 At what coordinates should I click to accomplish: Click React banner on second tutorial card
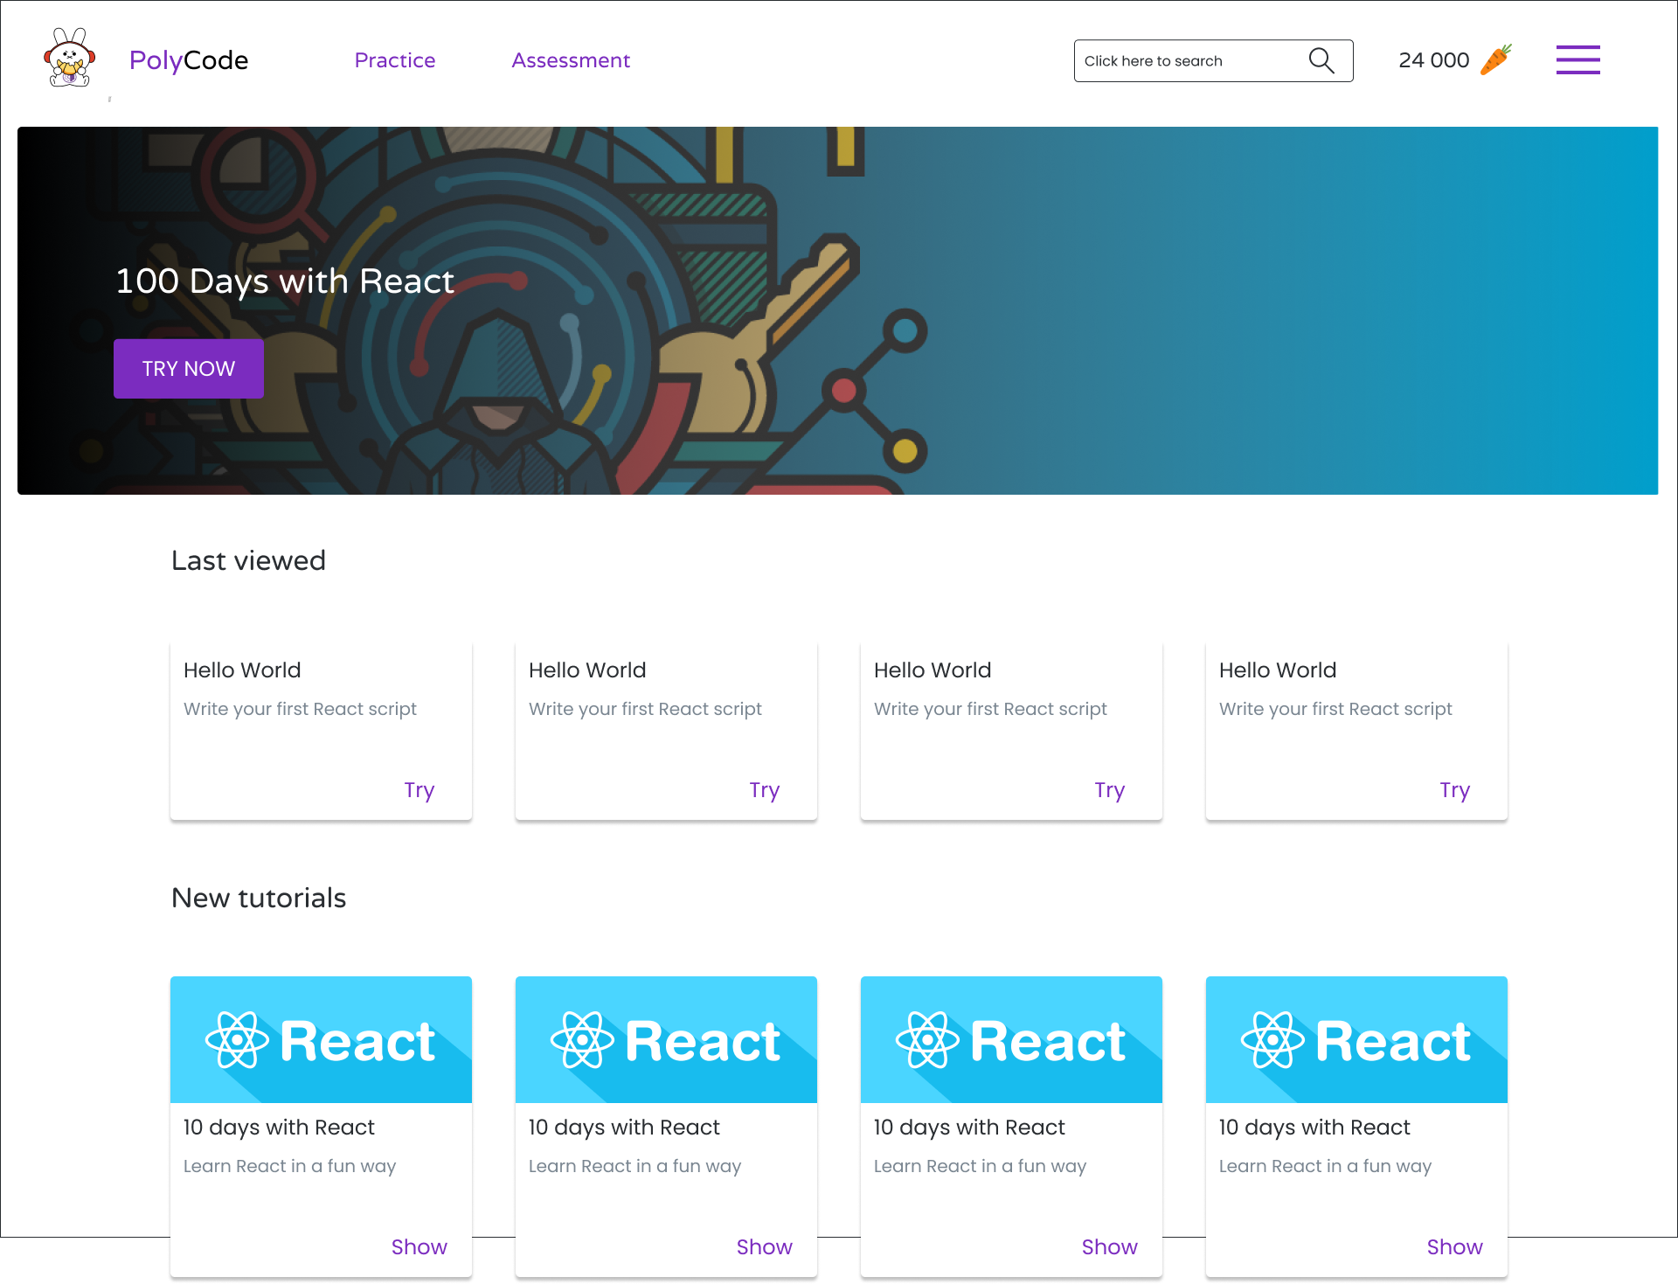(x=666, y=1039)
